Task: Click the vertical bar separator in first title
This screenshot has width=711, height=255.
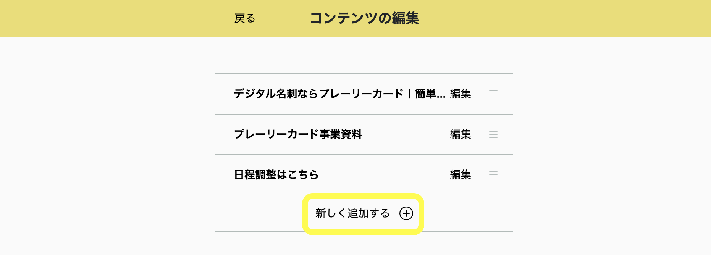Action: click(x=409, y=94)
